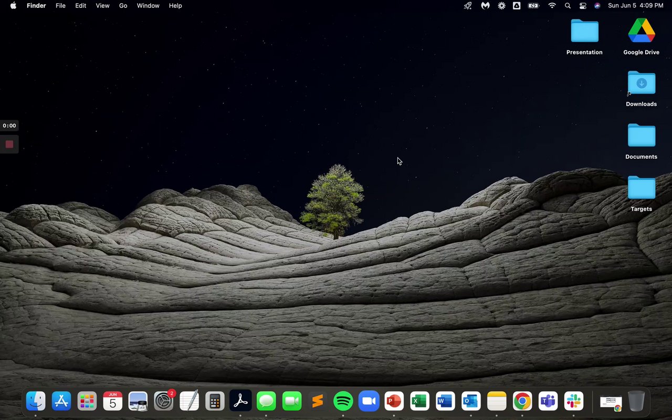Screen dimensions: 672x420
Task: Open the View menu in Finder
Action: (102, 6)
